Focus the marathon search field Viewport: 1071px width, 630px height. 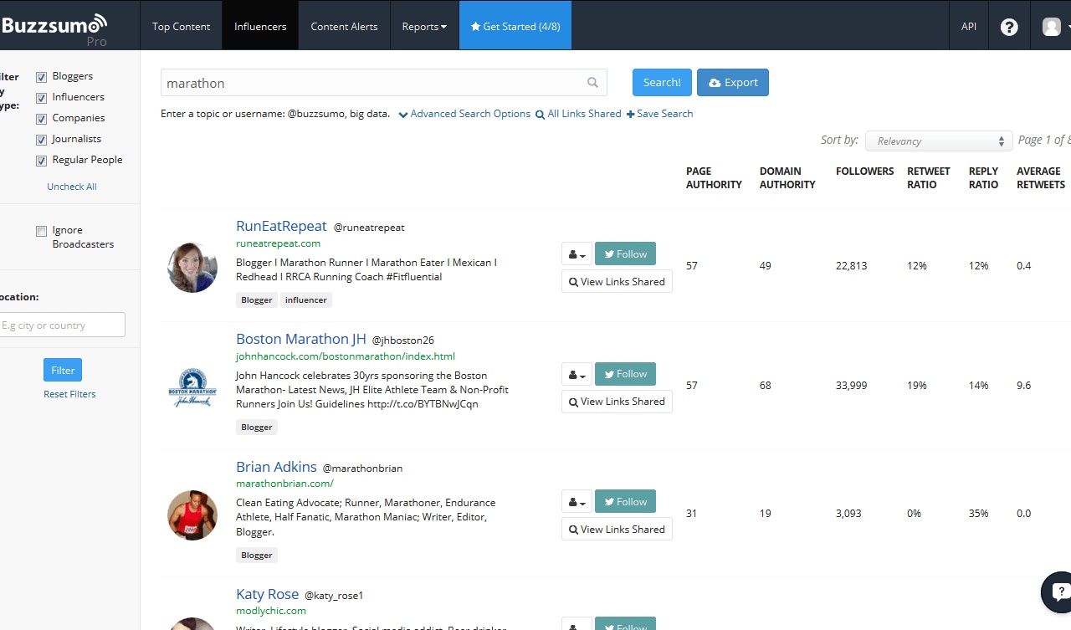[x=384, y=83]
